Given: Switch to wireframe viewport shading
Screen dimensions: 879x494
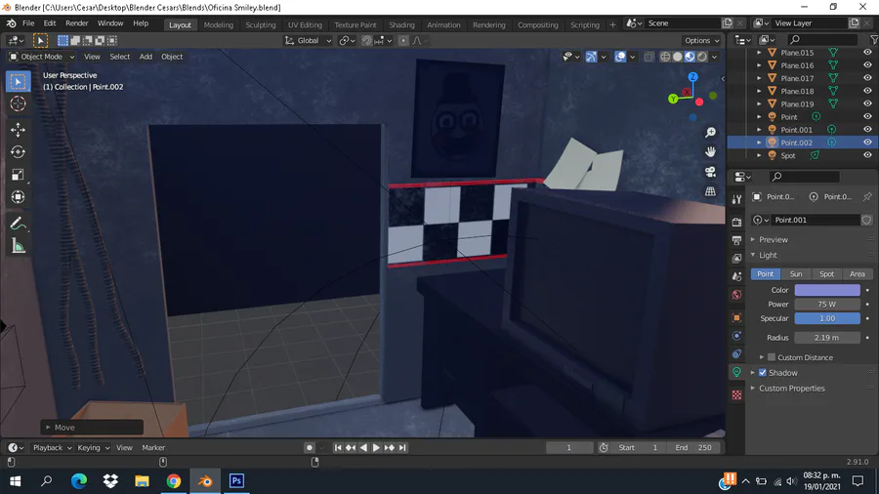Looking at the screenshot, I should tap(665, 57).
